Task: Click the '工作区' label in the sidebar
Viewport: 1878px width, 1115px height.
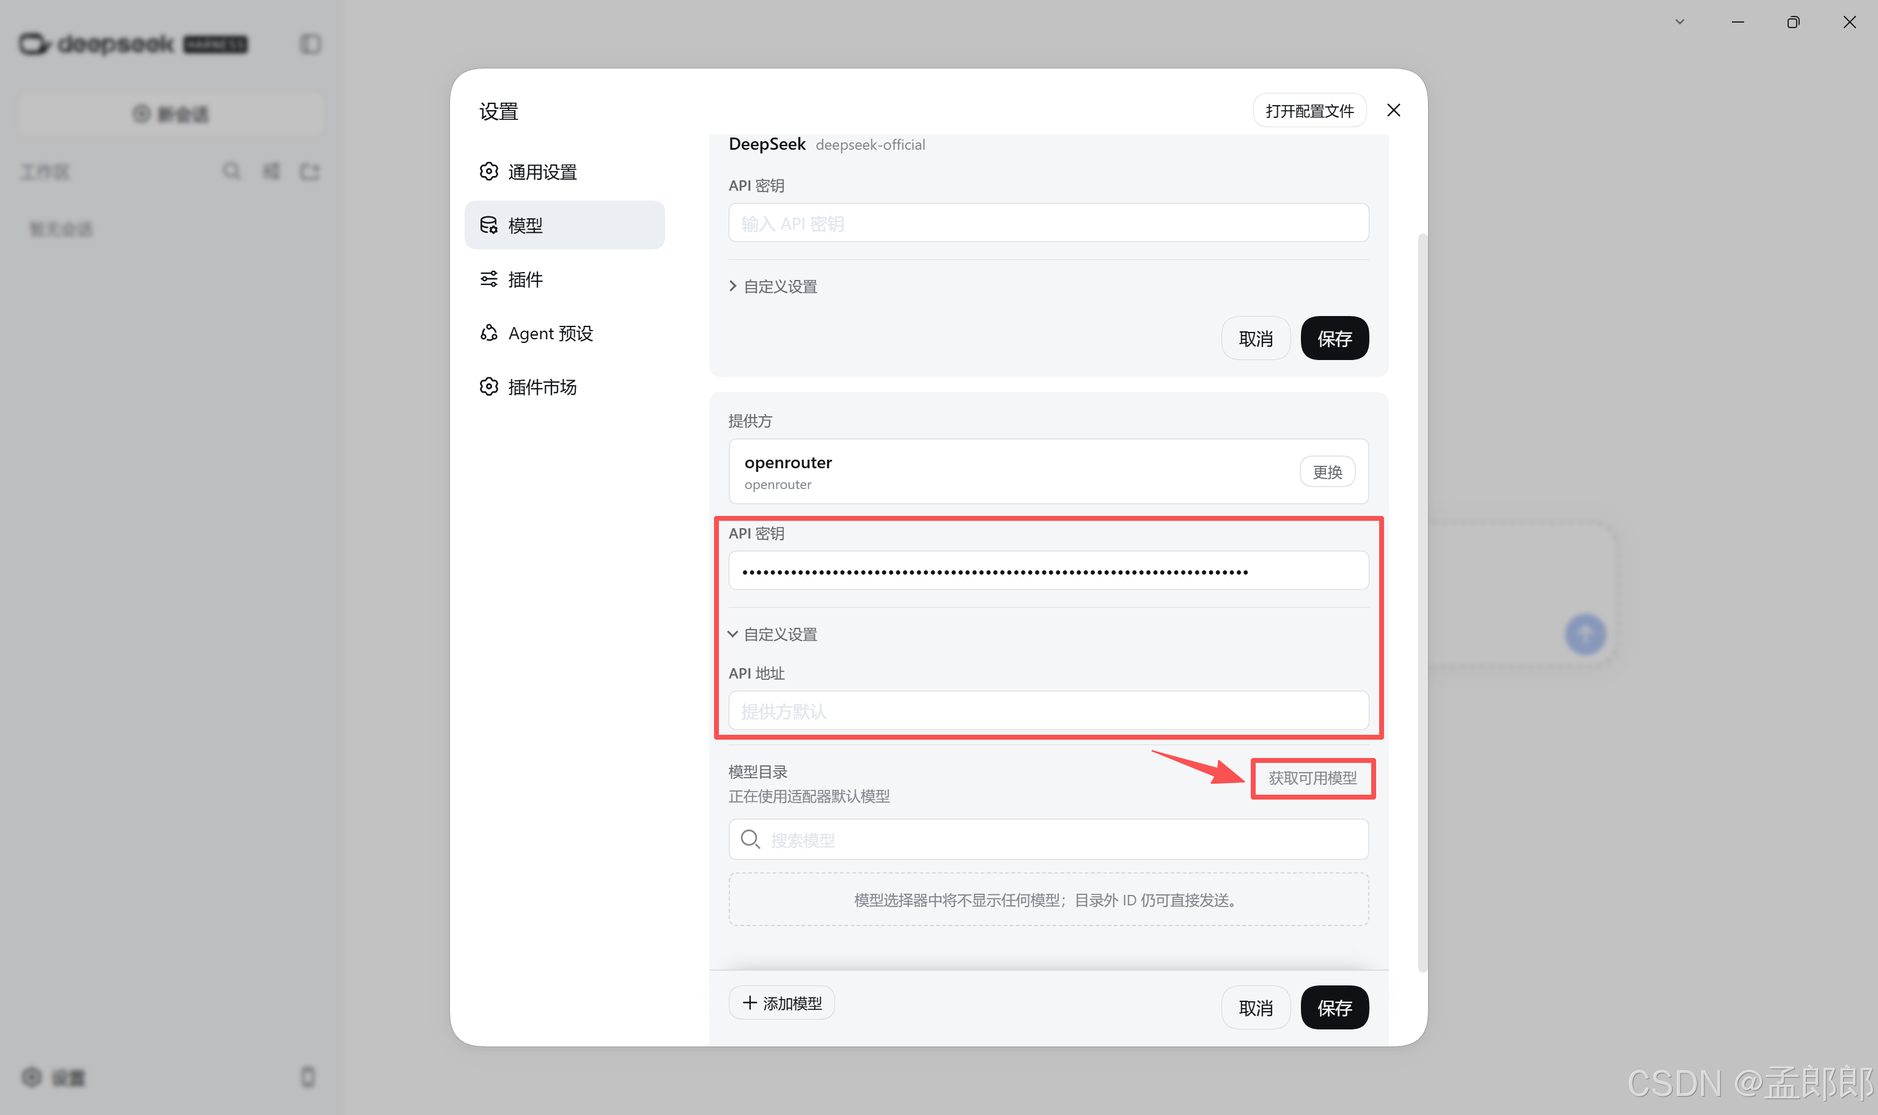Action: (45, 172)
